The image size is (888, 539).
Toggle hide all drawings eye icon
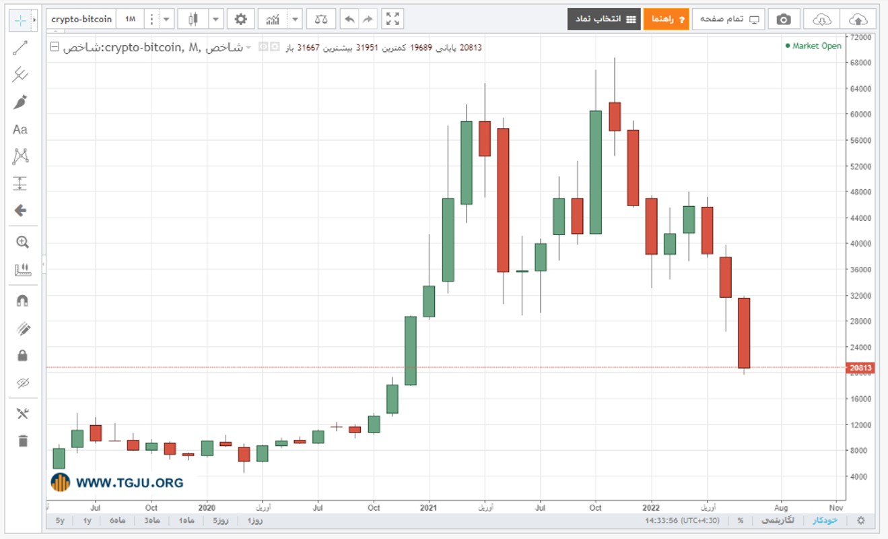(x=22, y=383)
